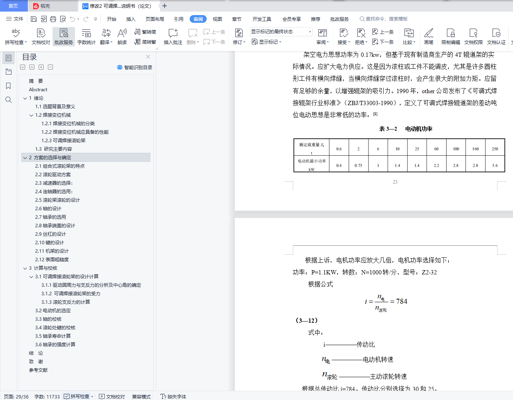Image resolution: width=513 pixels, height=400 pixels.
Task: Run 文档校对 from the review ribbon
Action: (x=41, y=37)
